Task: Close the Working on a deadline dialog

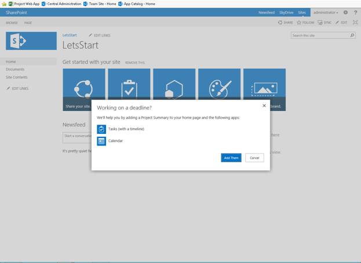Action: [264, 105]
